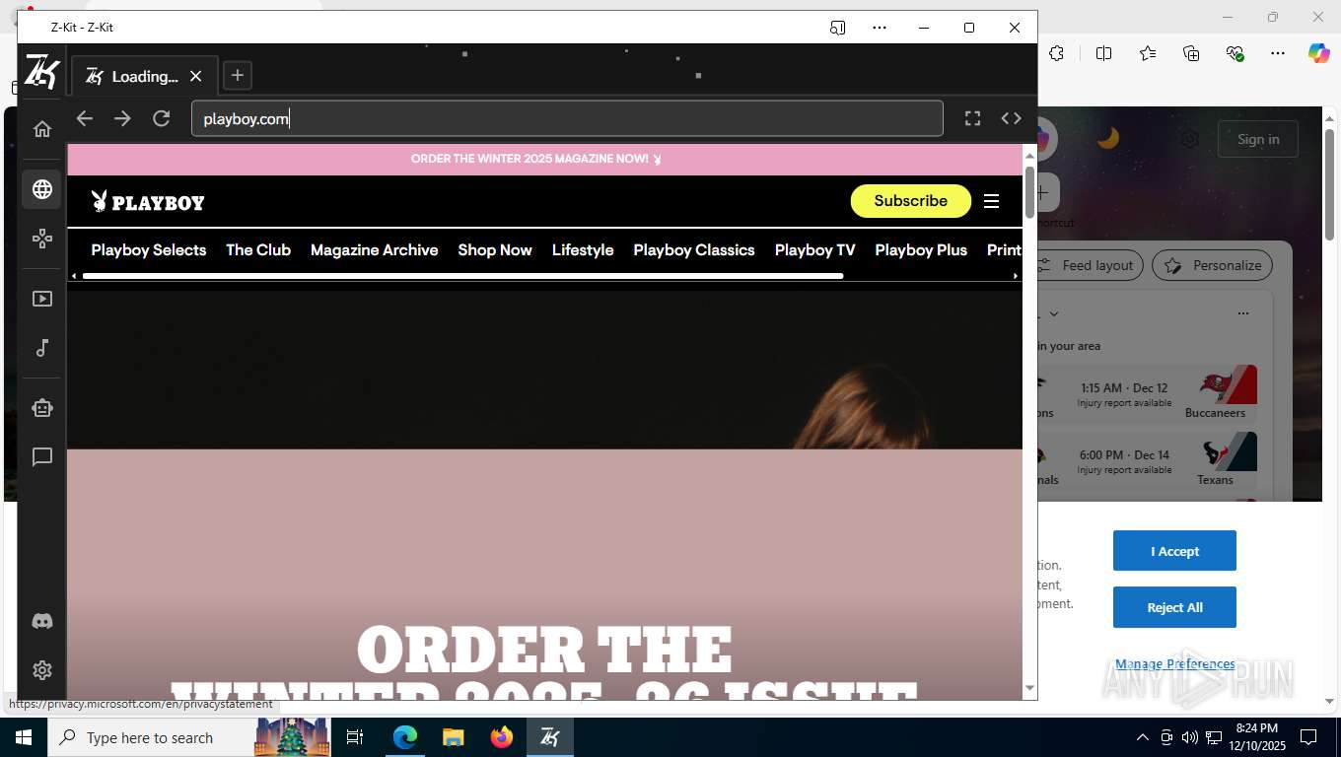Close the Loading tab with X

(195, 76)
